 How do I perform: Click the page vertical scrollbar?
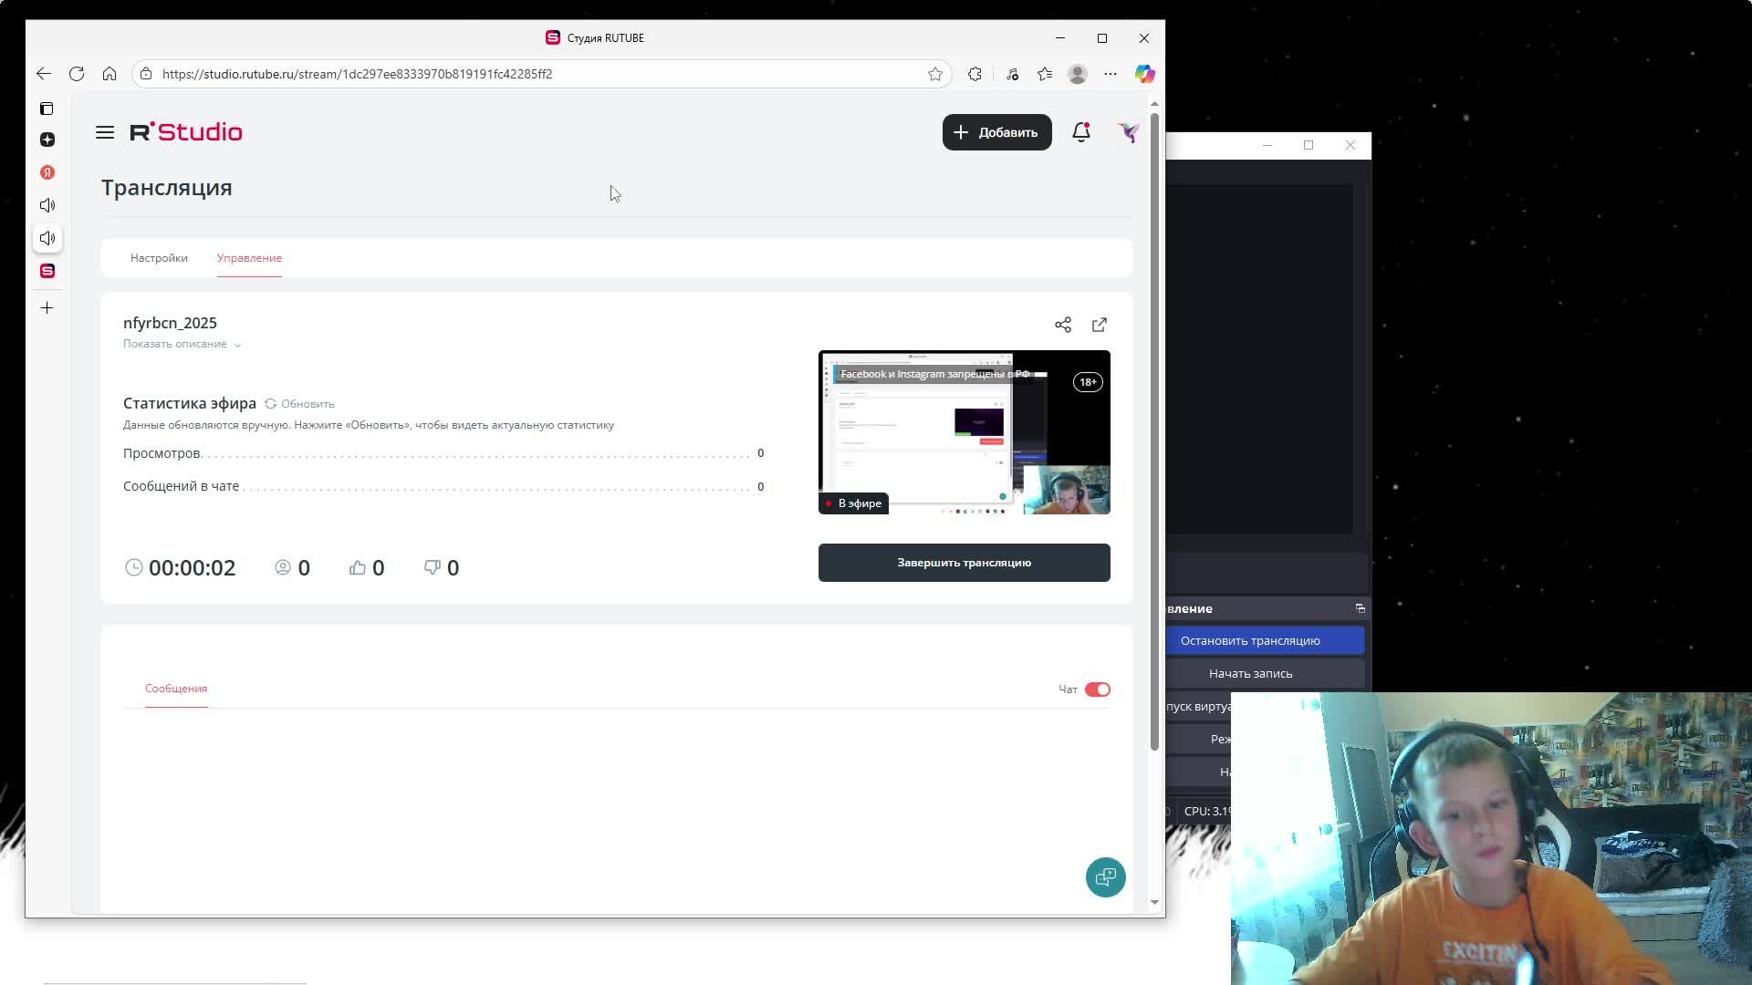coord(1154,429)
